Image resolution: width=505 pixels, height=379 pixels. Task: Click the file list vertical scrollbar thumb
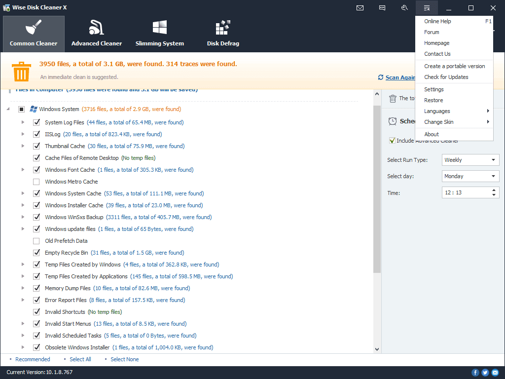point(377,189)
